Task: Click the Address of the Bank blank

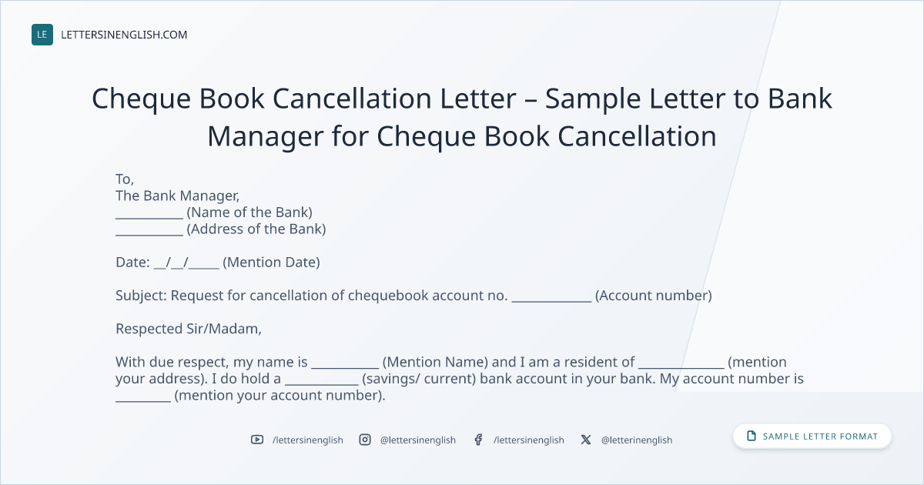Action: click(x=149, y=231)
